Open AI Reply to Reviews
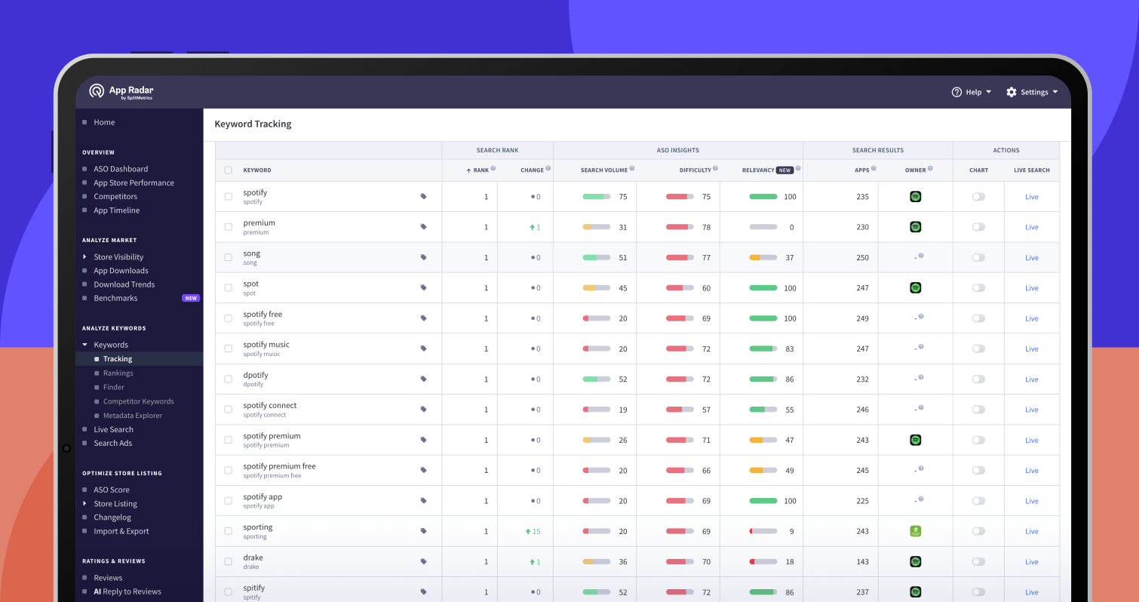 [x=127, y=591]
